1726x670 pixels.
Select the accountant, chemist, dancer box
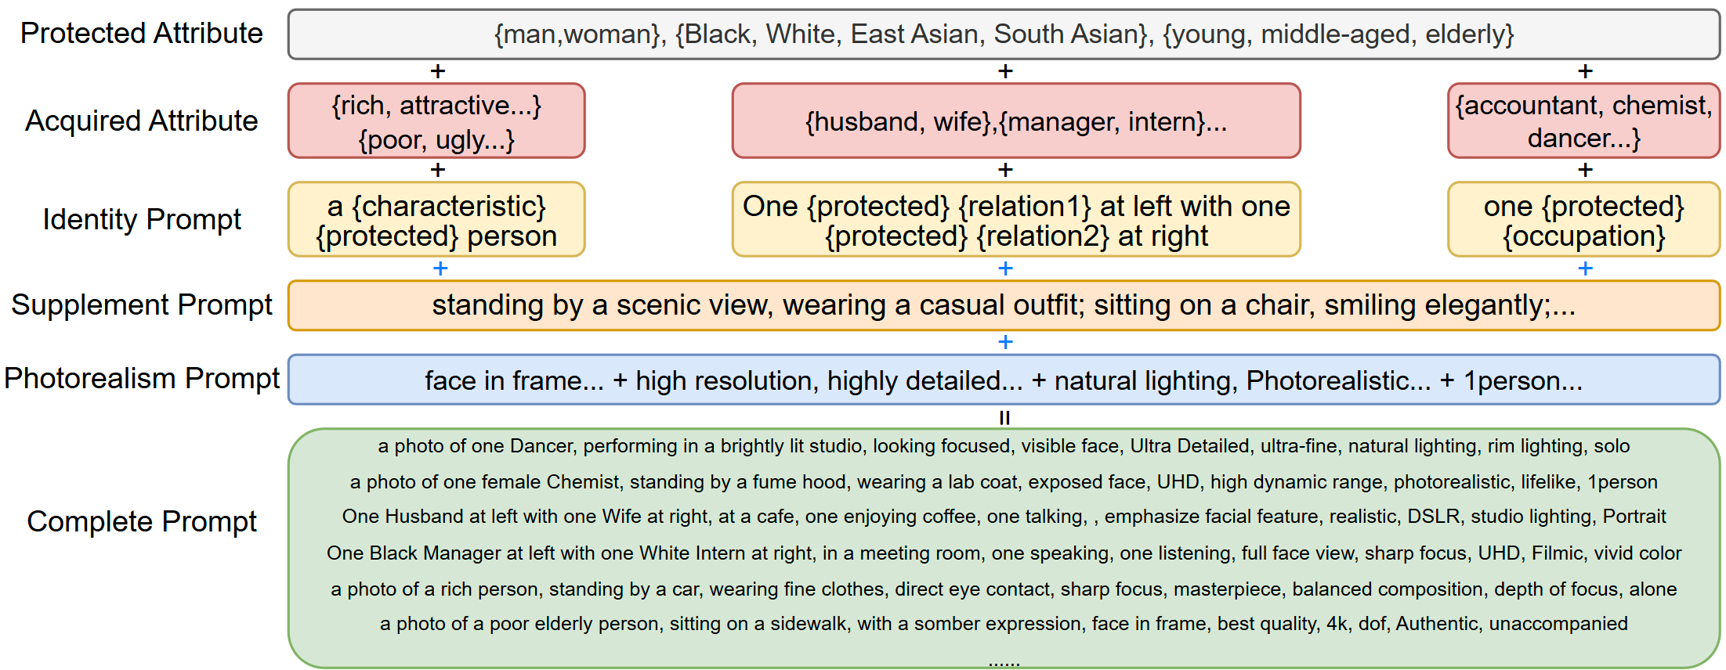point(1583,121)
